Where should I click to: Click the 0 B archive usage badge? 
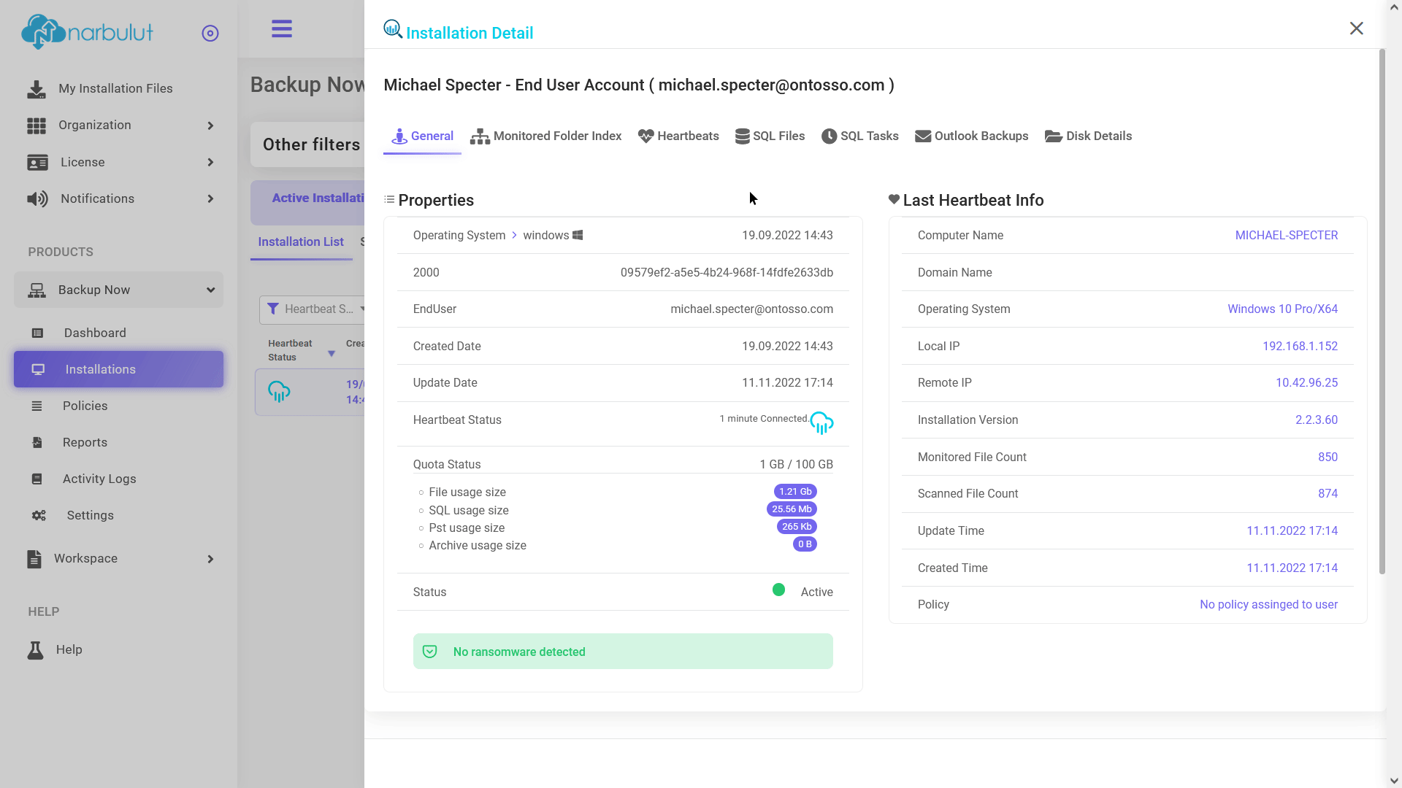point(805,544)
